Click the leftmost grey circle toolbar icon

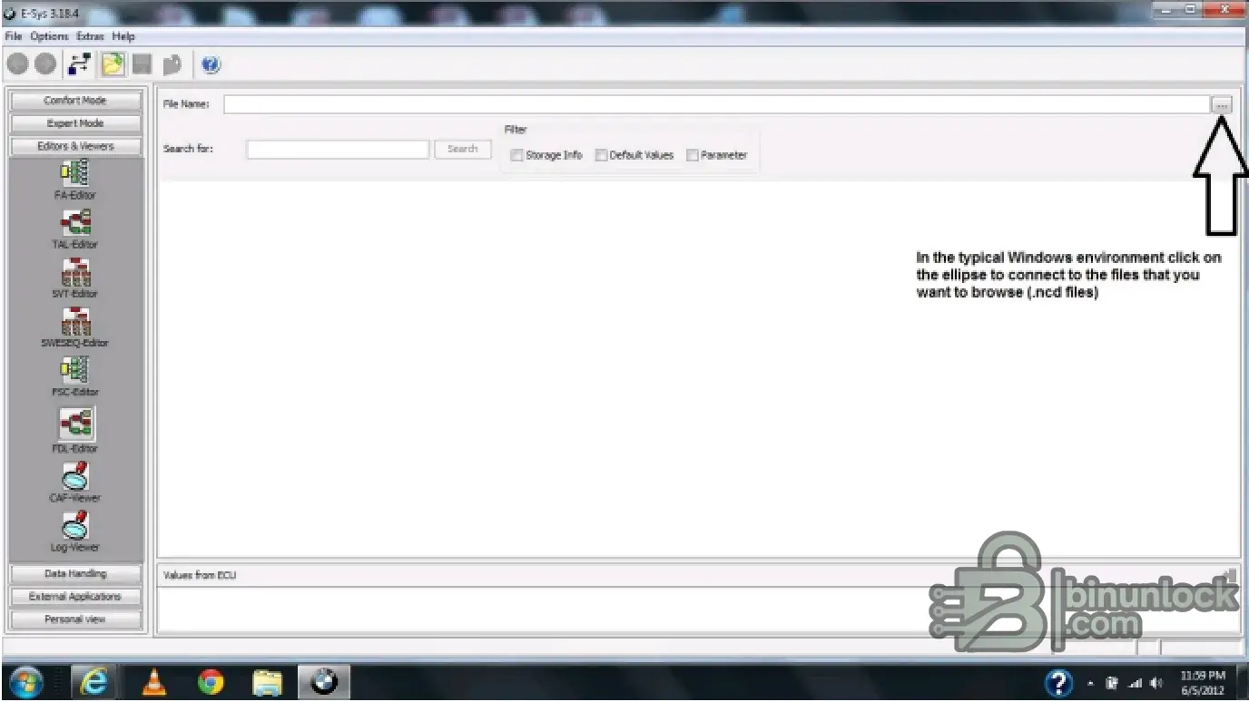[x=17, y=64]
